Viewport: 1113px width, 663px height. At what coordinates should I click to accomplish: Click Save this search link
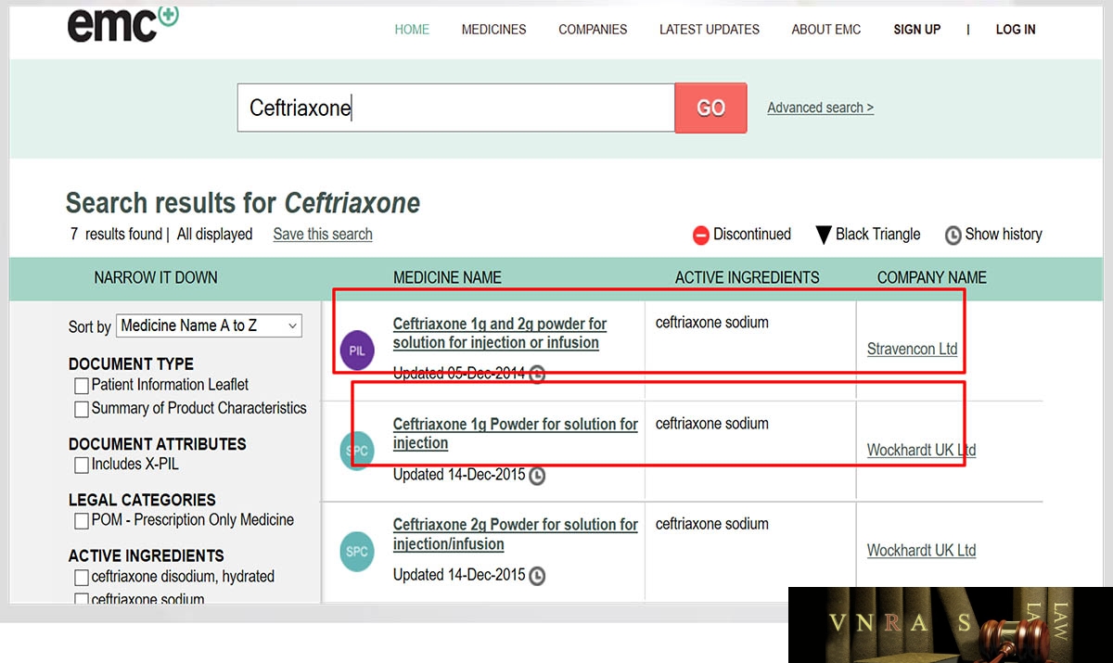[x=323, y=235]
